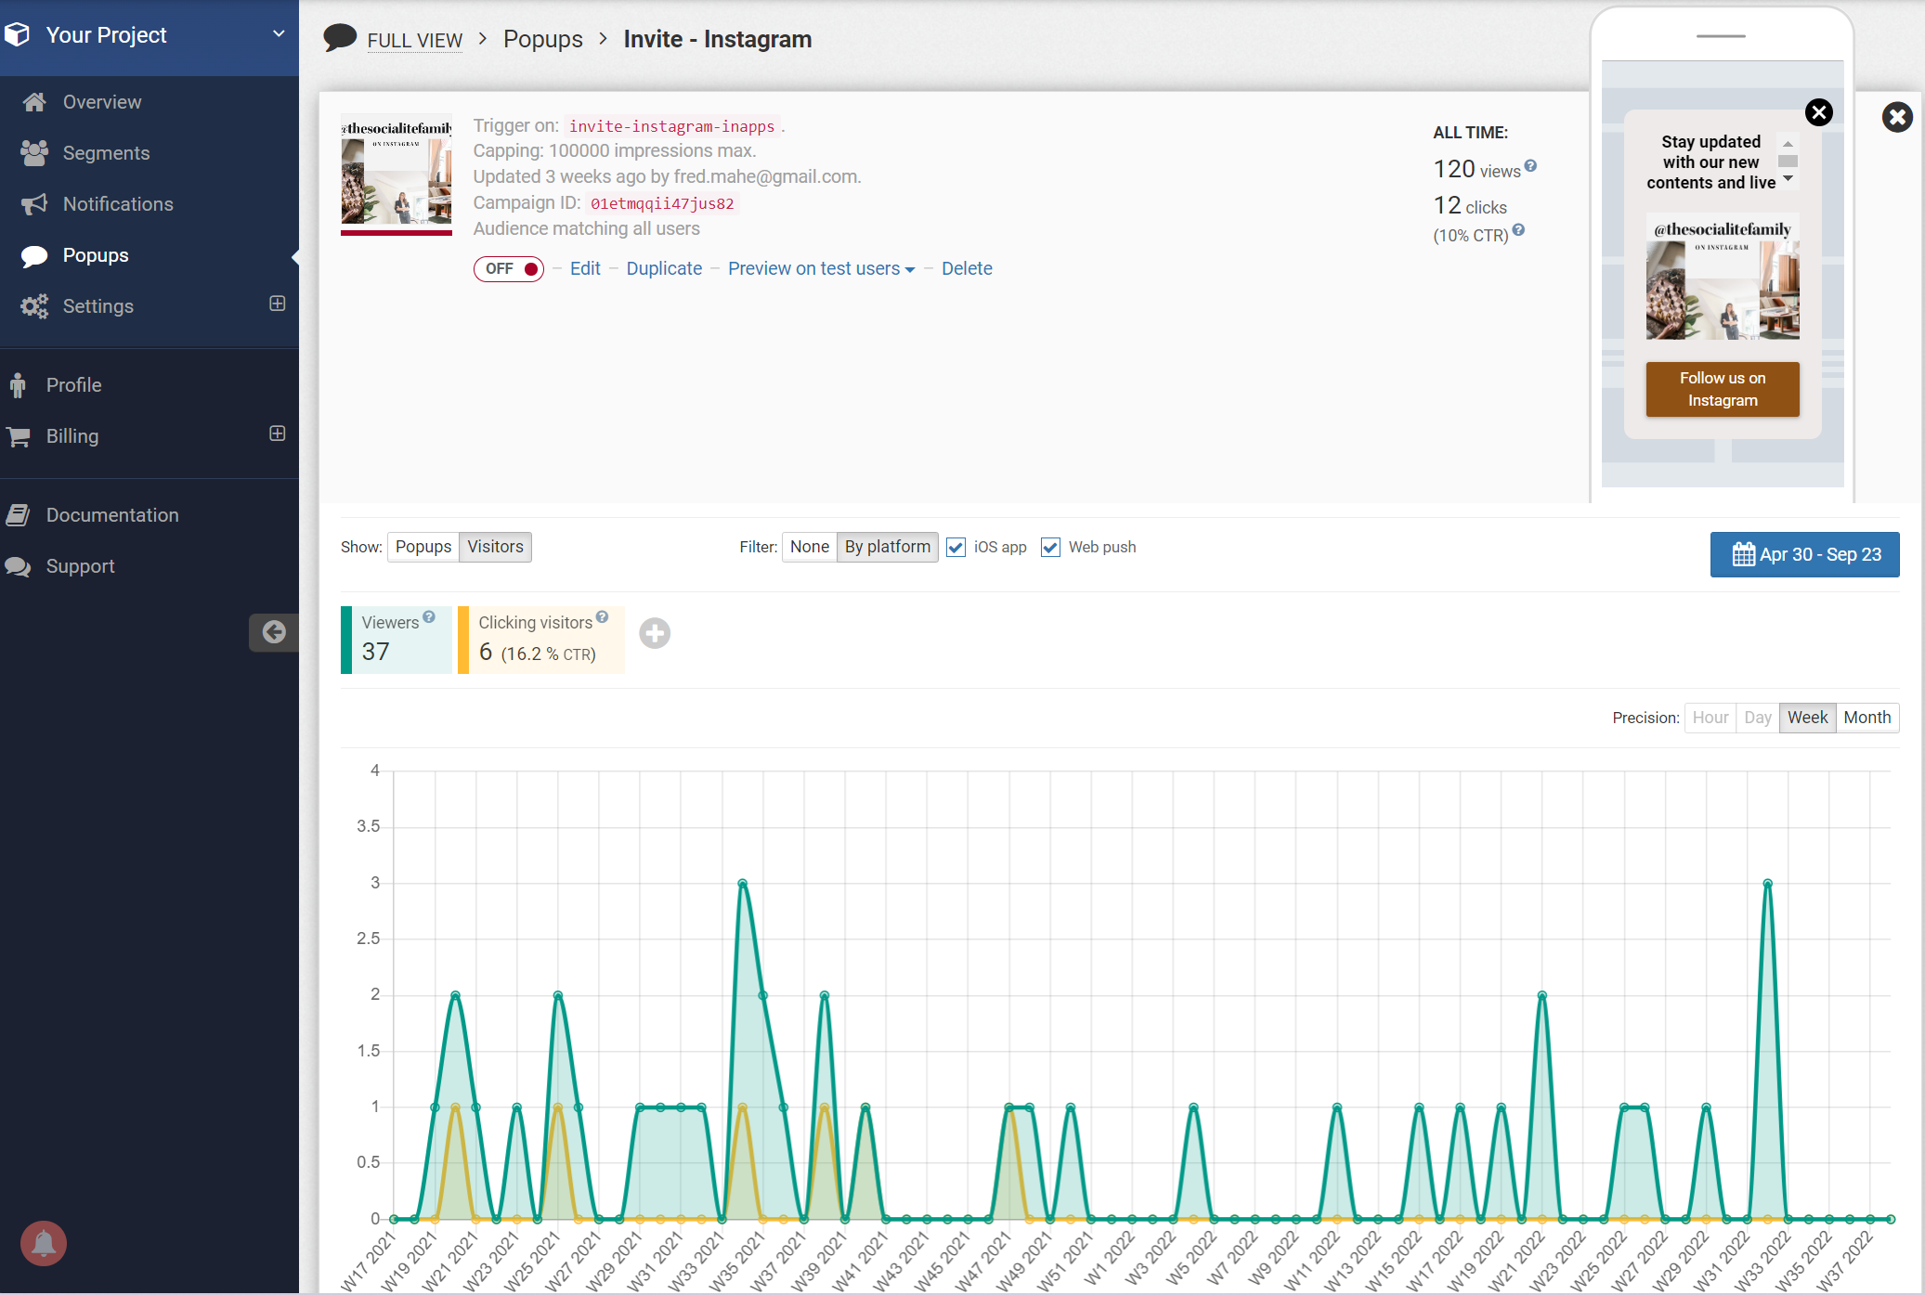1925x1295 pixels.
Task: Click the Follow us on Instagram button
Action: 1722,389
